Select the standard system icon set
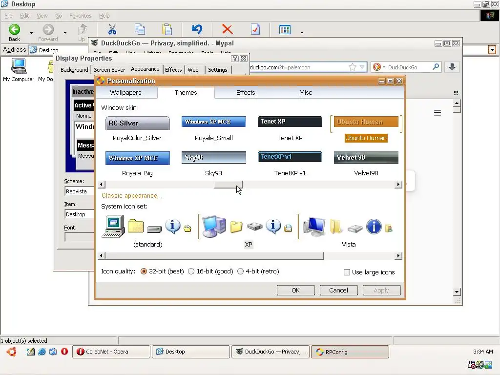 pos(147,231)
